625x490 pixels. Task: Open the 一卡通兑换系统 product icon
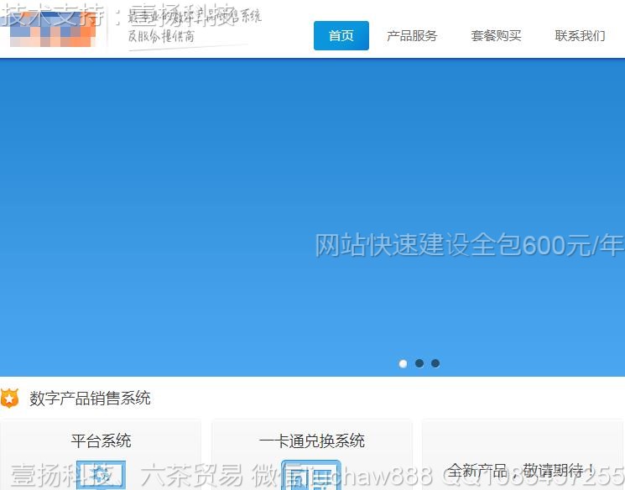point(311,475)
